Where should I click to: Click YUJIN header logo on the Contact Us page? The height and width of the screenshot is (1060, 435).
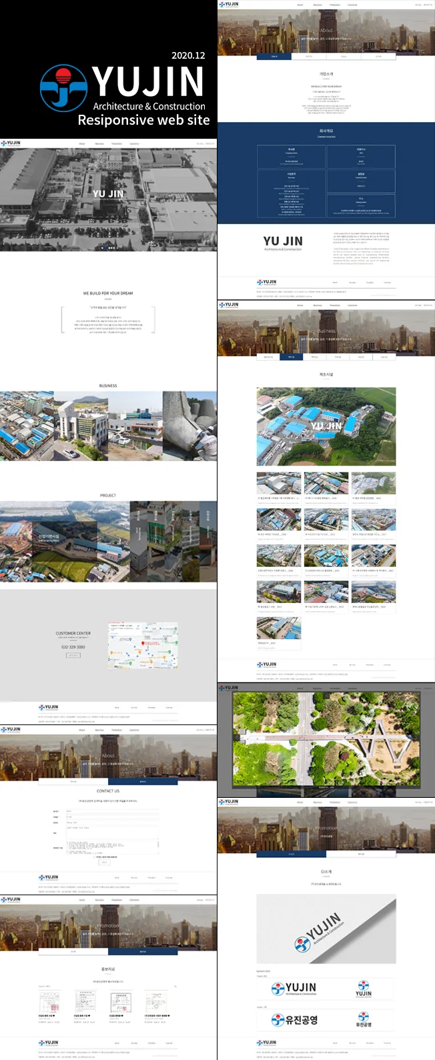pyautogui.click(x=11, y=730)
